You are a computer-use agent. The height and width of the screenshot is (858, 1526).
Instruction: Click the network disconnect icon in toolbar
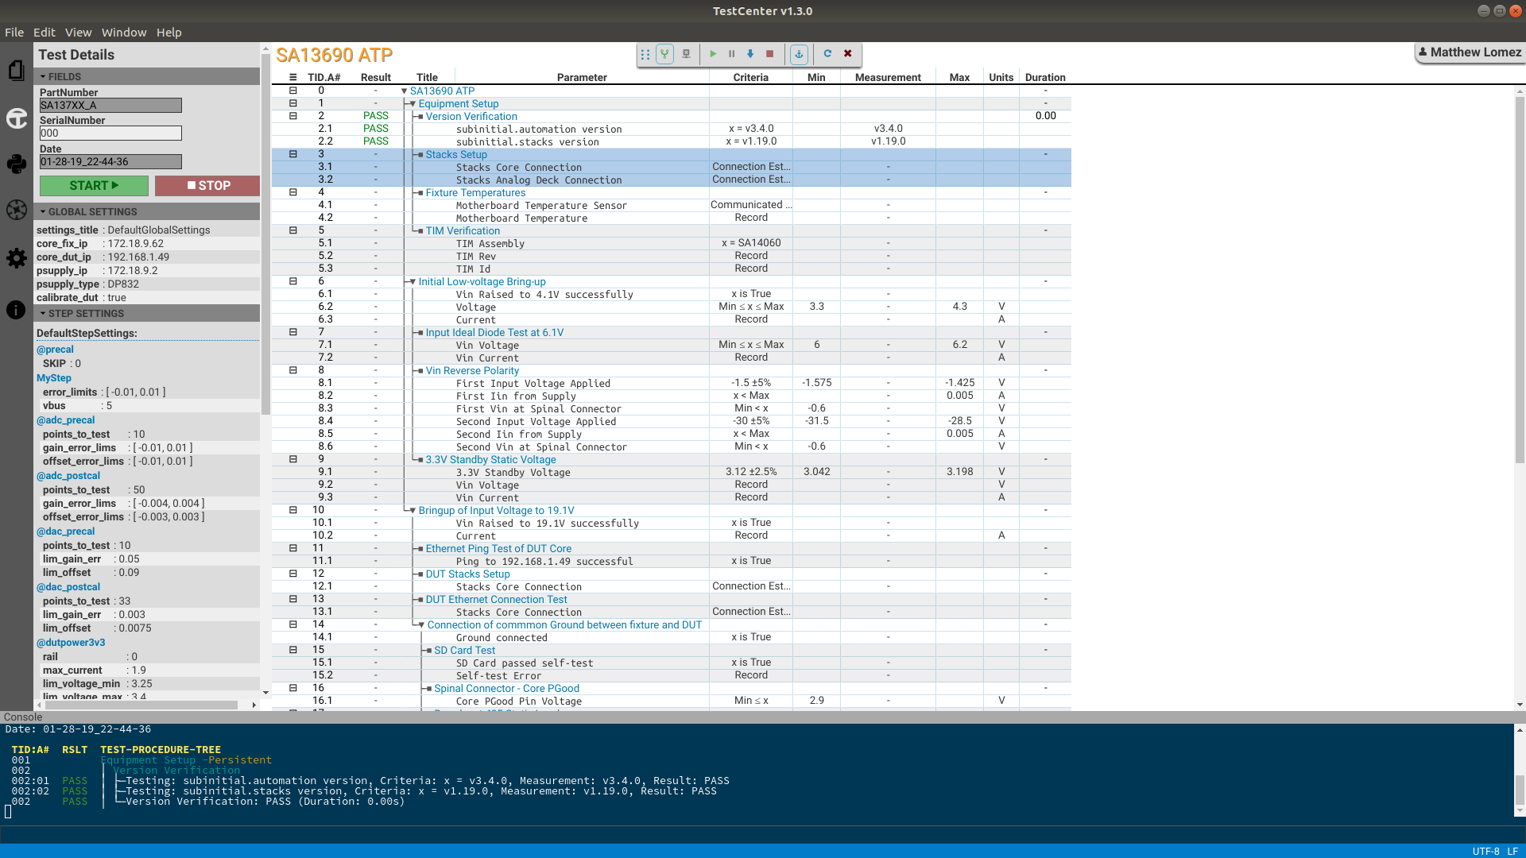(686, 54)
